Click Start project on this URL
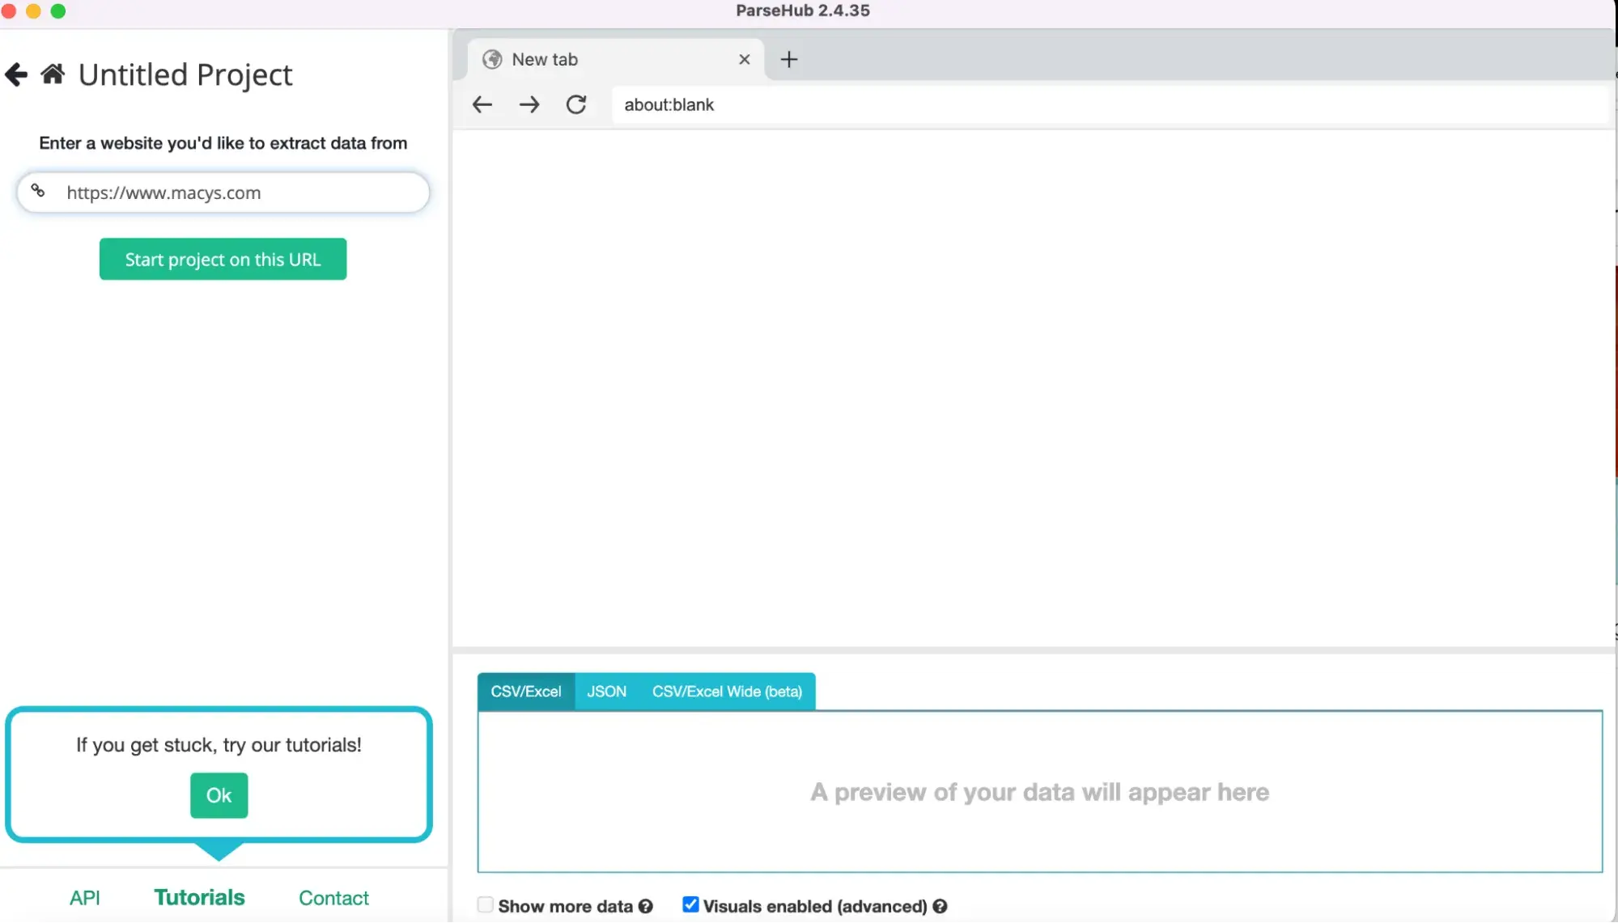 click(x=223, y=259)
